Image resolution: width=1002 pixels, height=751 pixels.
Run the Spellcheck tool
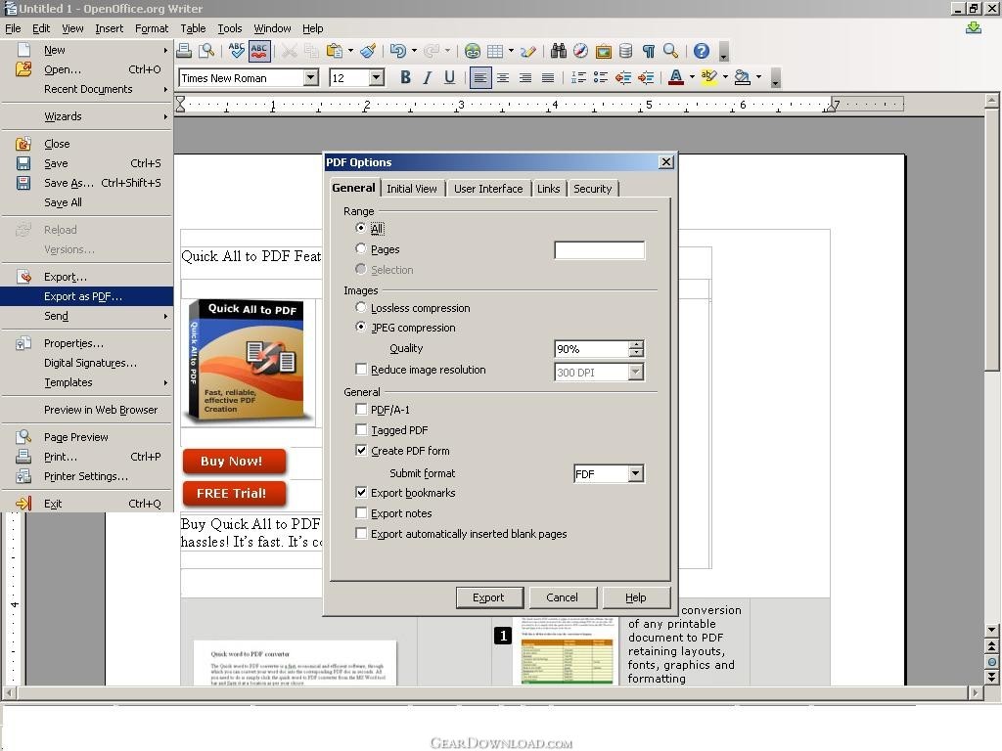tap(237, 51)
